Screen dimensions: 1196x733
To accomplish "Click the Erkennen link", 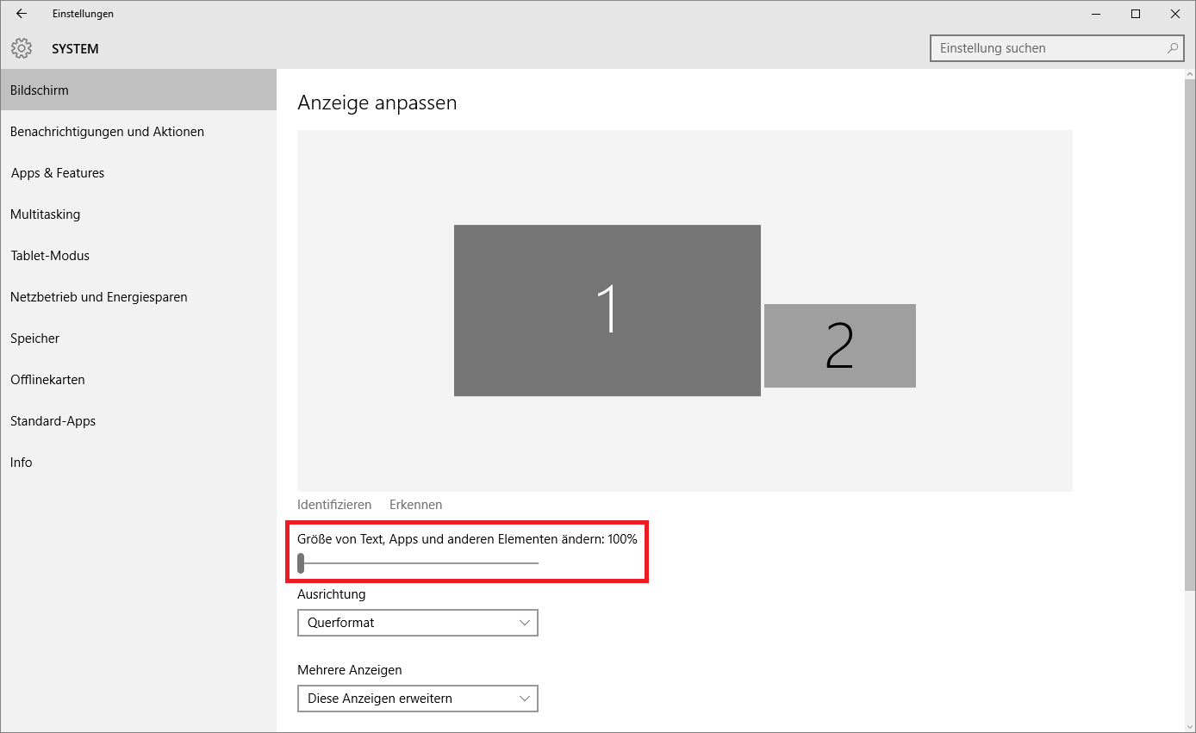I will [x=415, y=505].
